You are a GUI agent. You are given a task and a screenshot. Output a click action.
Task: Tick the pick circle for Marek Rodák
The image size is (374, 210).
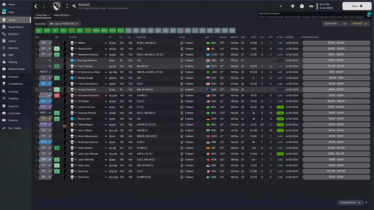coord(37,78)
